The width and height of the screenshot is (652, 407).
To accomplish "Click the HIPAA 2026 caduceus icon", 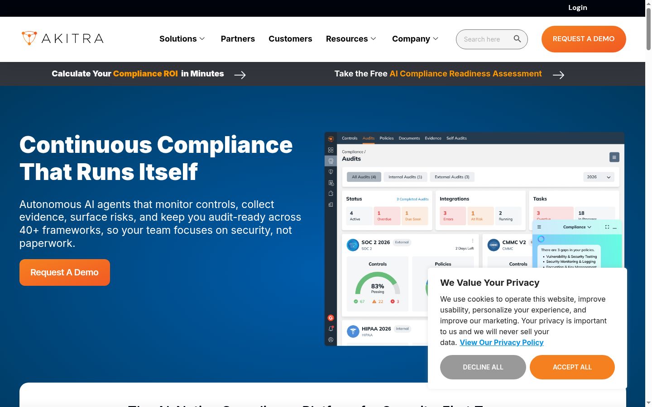I will point(353,331).
